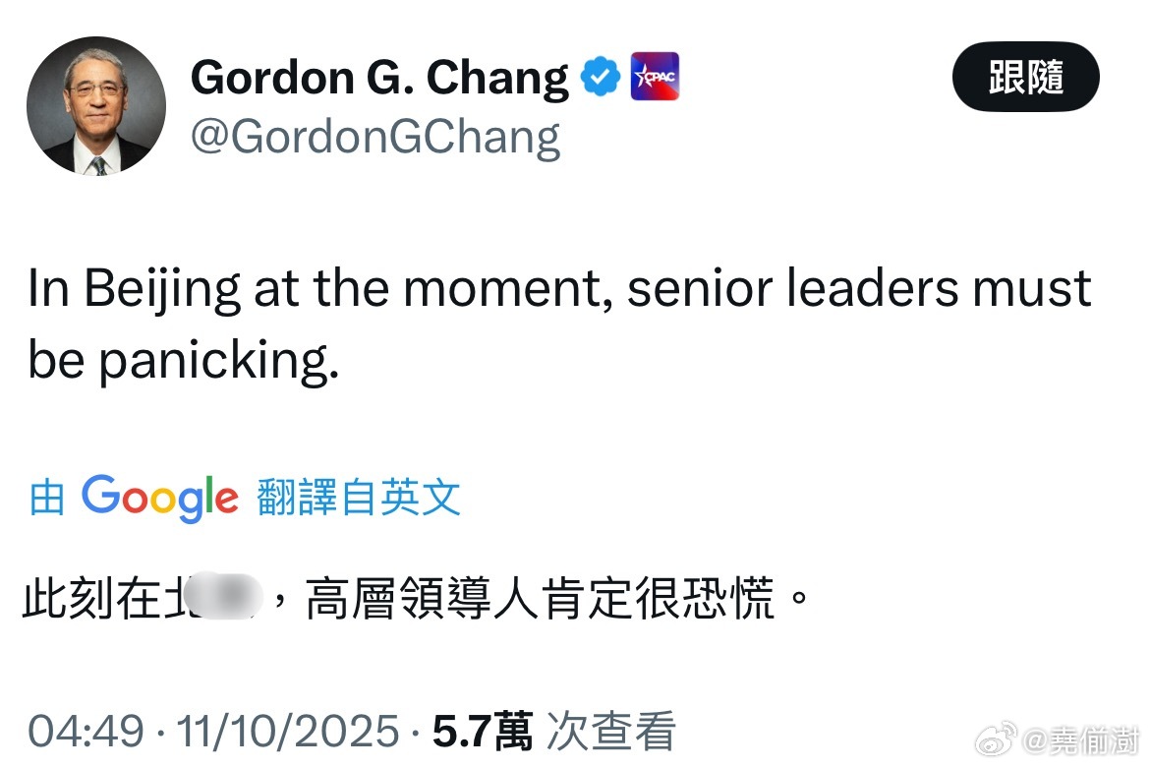
Task: Click the 11/10/2025 post date
Action: point(287,732)
